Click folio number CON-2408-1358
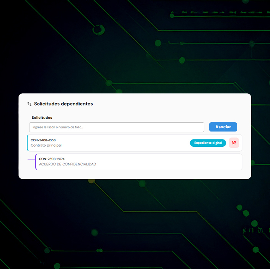Image resolution: width=270 pixels, height=269 pixels. click(43, 140)
